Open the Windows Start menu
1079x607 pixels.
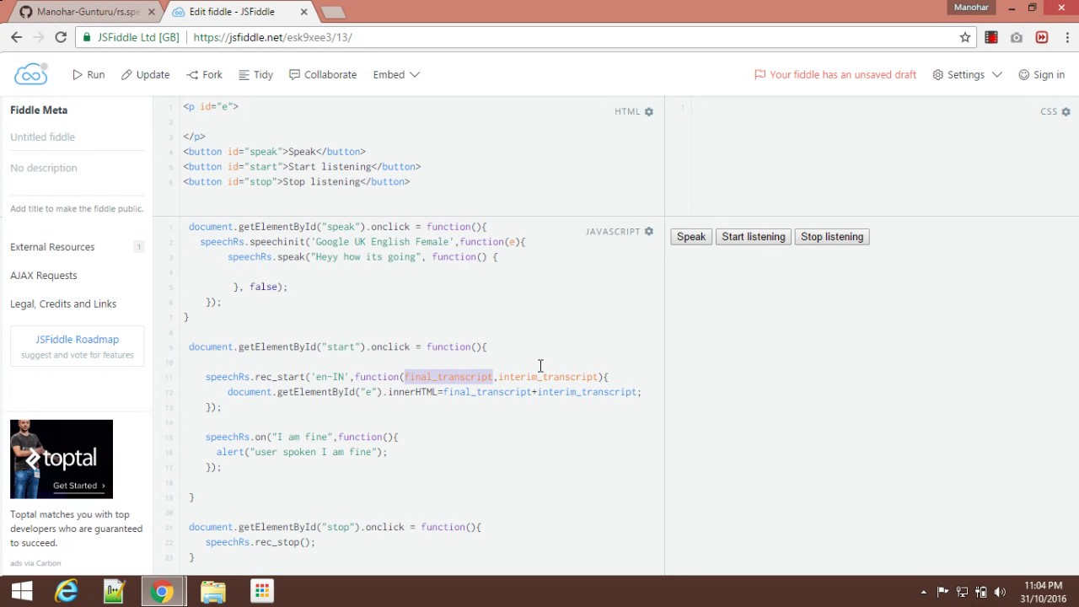(x=22, y=592)
